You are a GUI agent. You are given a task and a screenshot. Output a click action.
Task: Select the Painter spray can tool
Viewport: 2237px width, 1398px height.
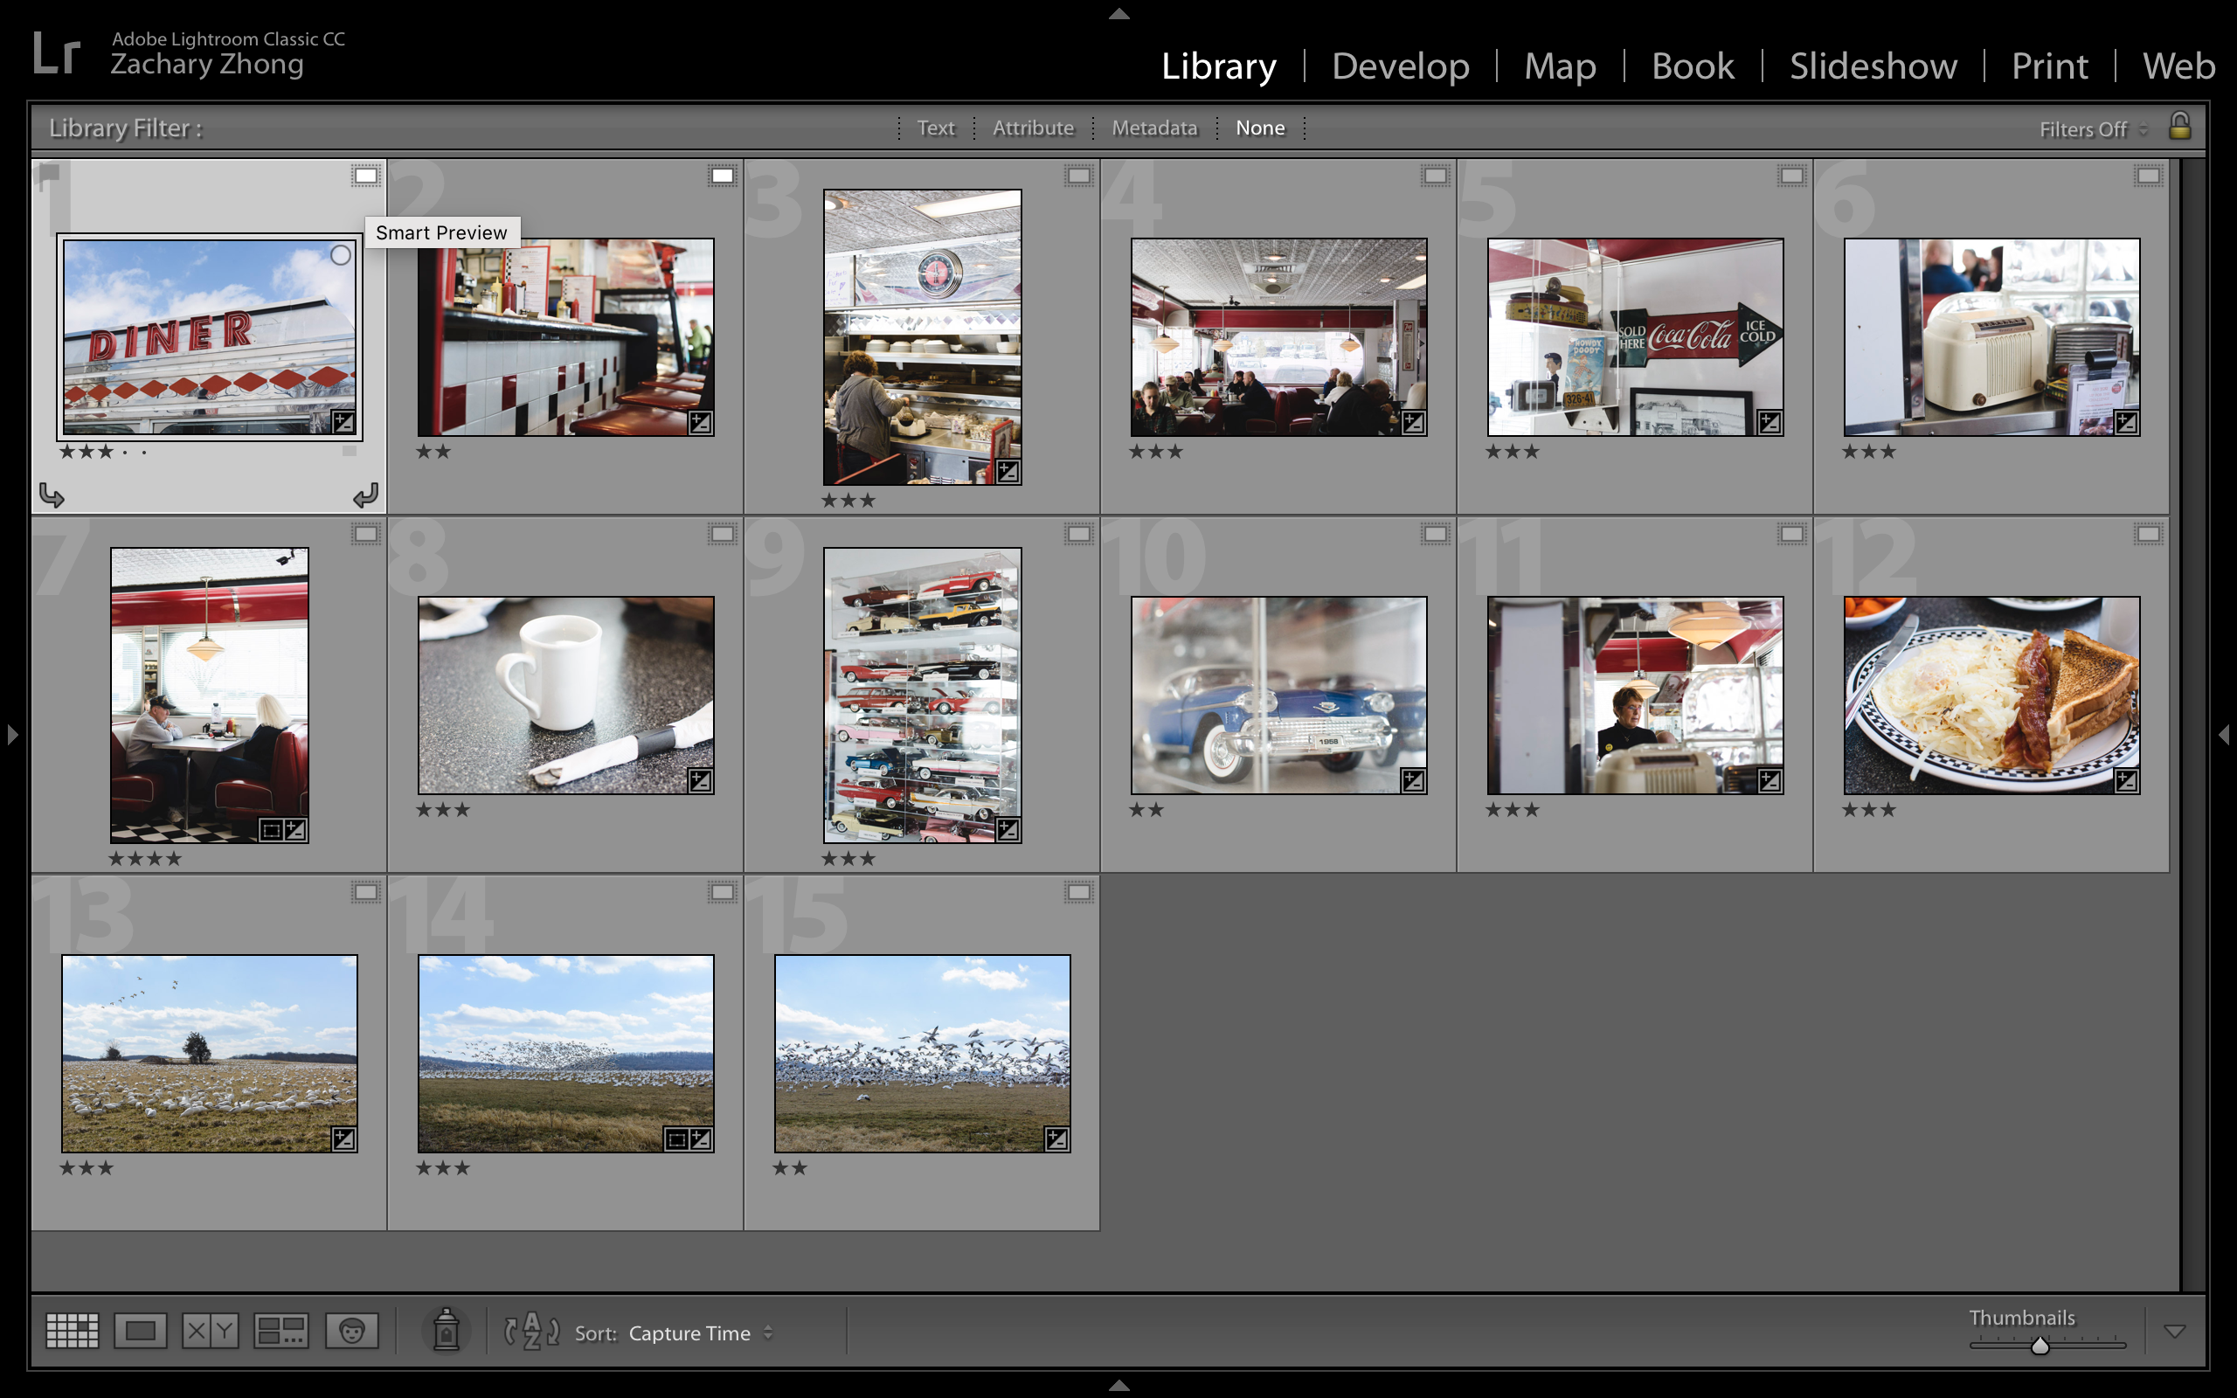[447, 1332]
